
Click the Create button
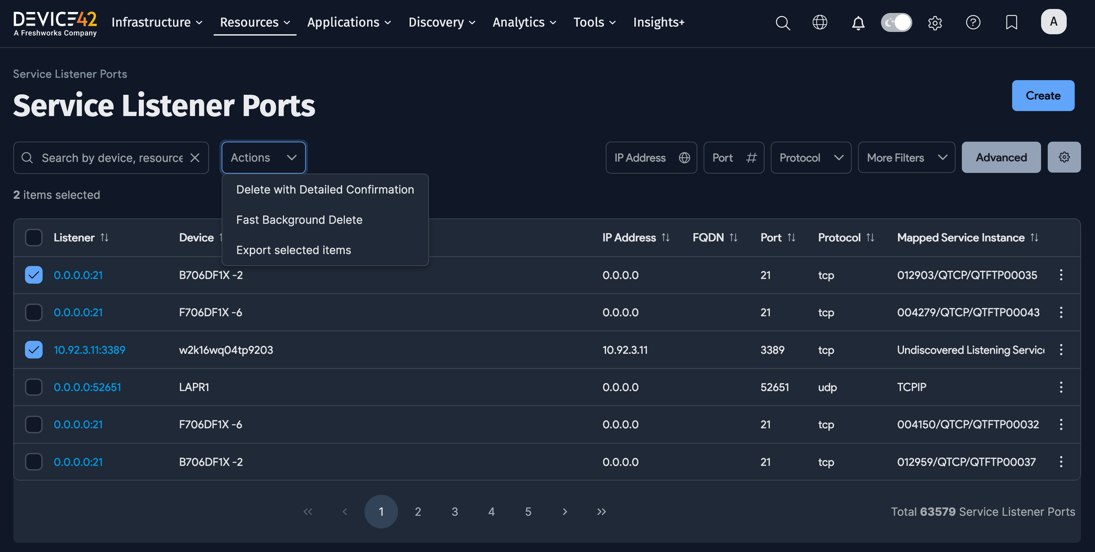[1043, 95]
